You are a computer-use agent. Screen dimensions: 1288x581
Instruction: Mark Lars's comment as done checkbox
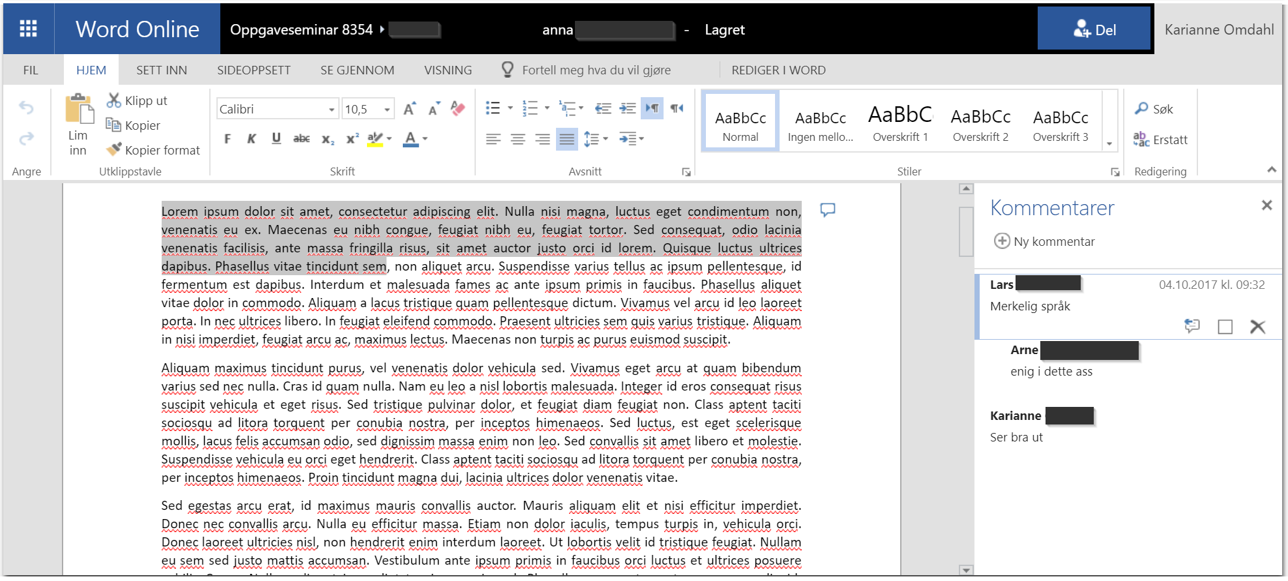tap(1225, 327)
